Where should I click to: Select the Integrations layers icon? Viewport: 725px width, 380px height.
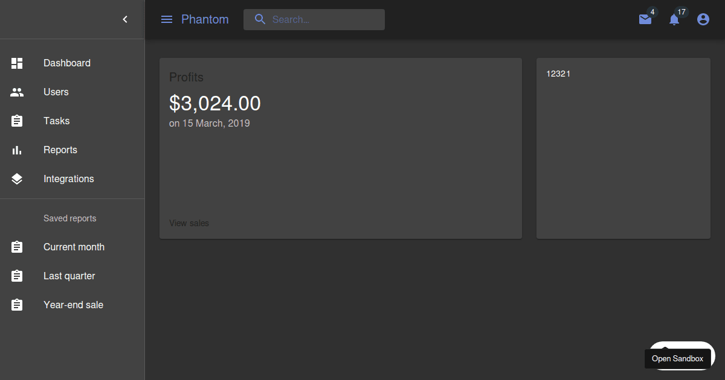[16, 179]
